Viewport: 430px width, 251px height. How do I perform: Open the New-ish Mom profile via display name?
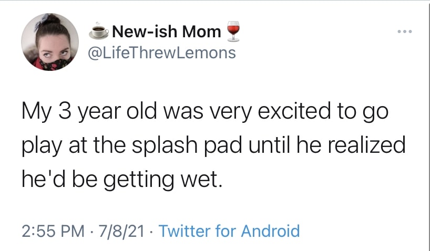pos(166,33)
